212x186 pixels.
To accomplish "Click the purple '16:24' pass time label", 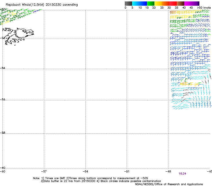I will [x=182, y=174].
